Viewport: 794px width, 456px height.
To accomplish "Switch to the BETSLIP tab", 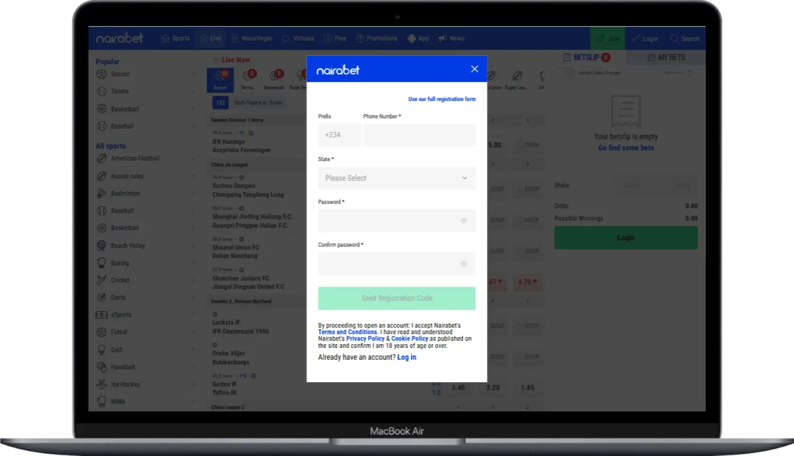I will pos(587,57).
